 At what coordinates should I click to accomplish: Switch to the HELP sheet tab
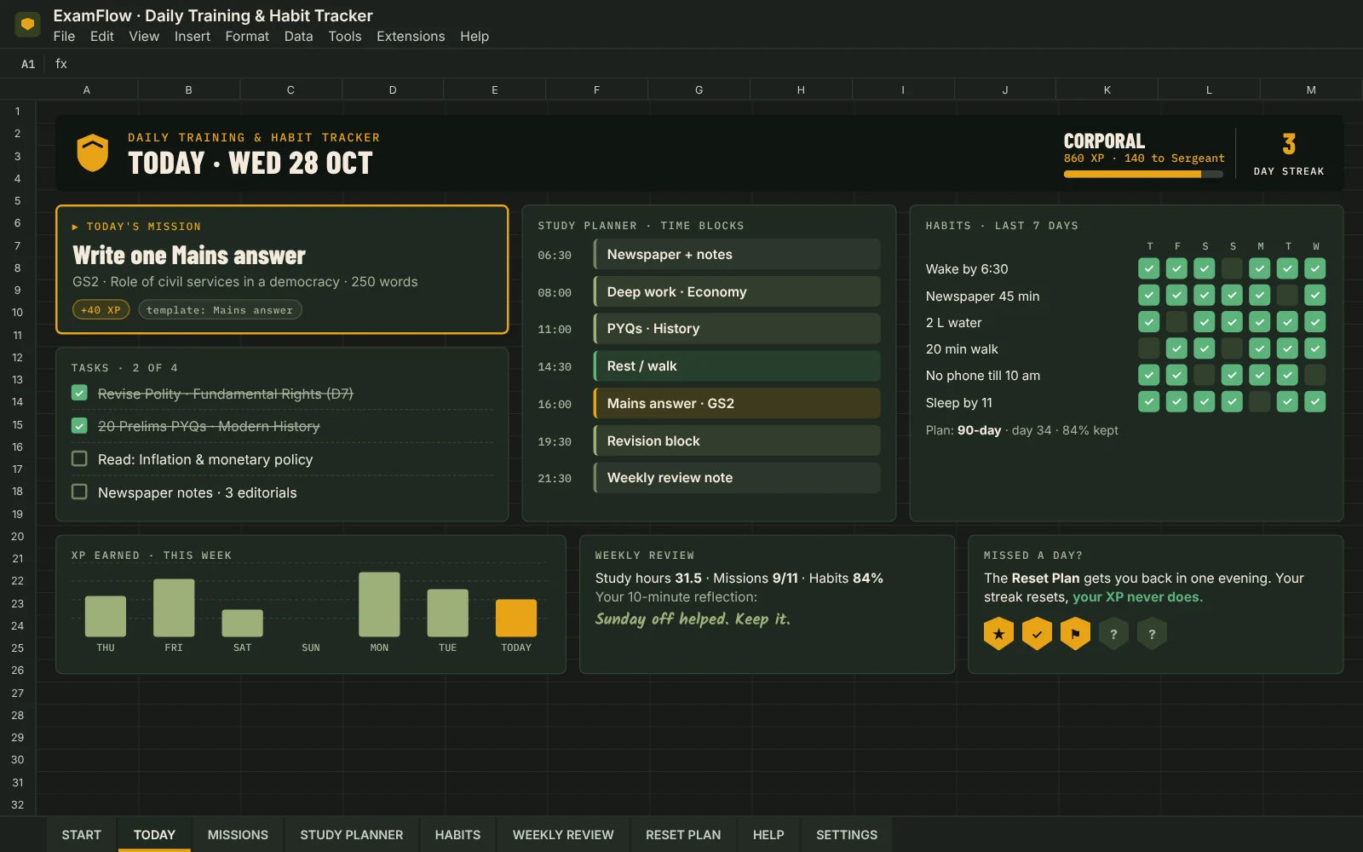pyautogui.click(x=768, y=835)
